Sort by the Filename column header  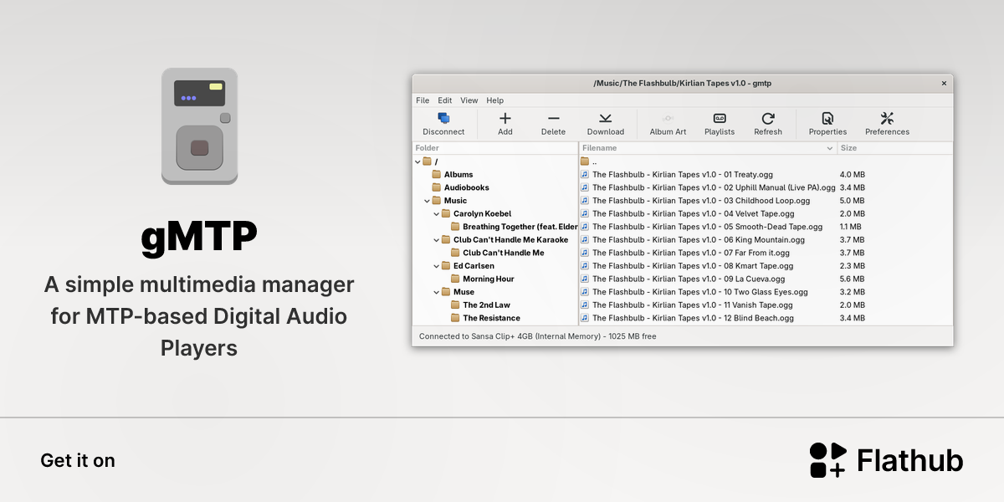tap(708, 148)
